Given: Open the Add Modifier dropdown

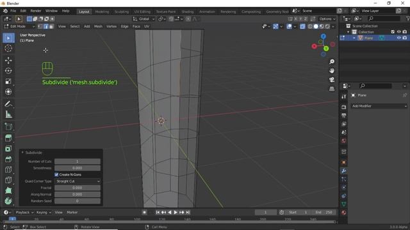Looking at the screenshot, I should pyautogui.click(x=379, y=106).
